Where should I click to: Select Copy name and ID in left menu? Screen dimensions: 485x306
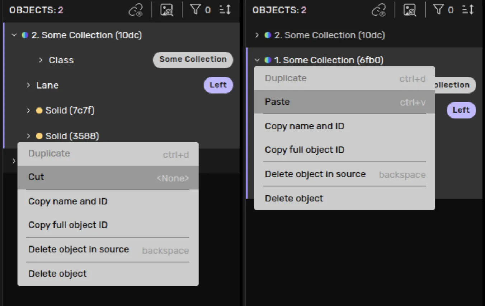(x=108, y=201)
